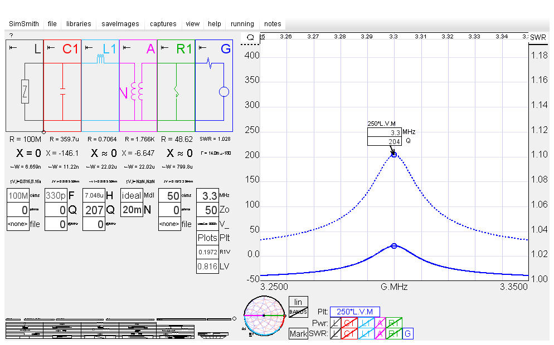Click the R = 48.62 readout
Screen dimensions: 554x345
coord(177,139)
